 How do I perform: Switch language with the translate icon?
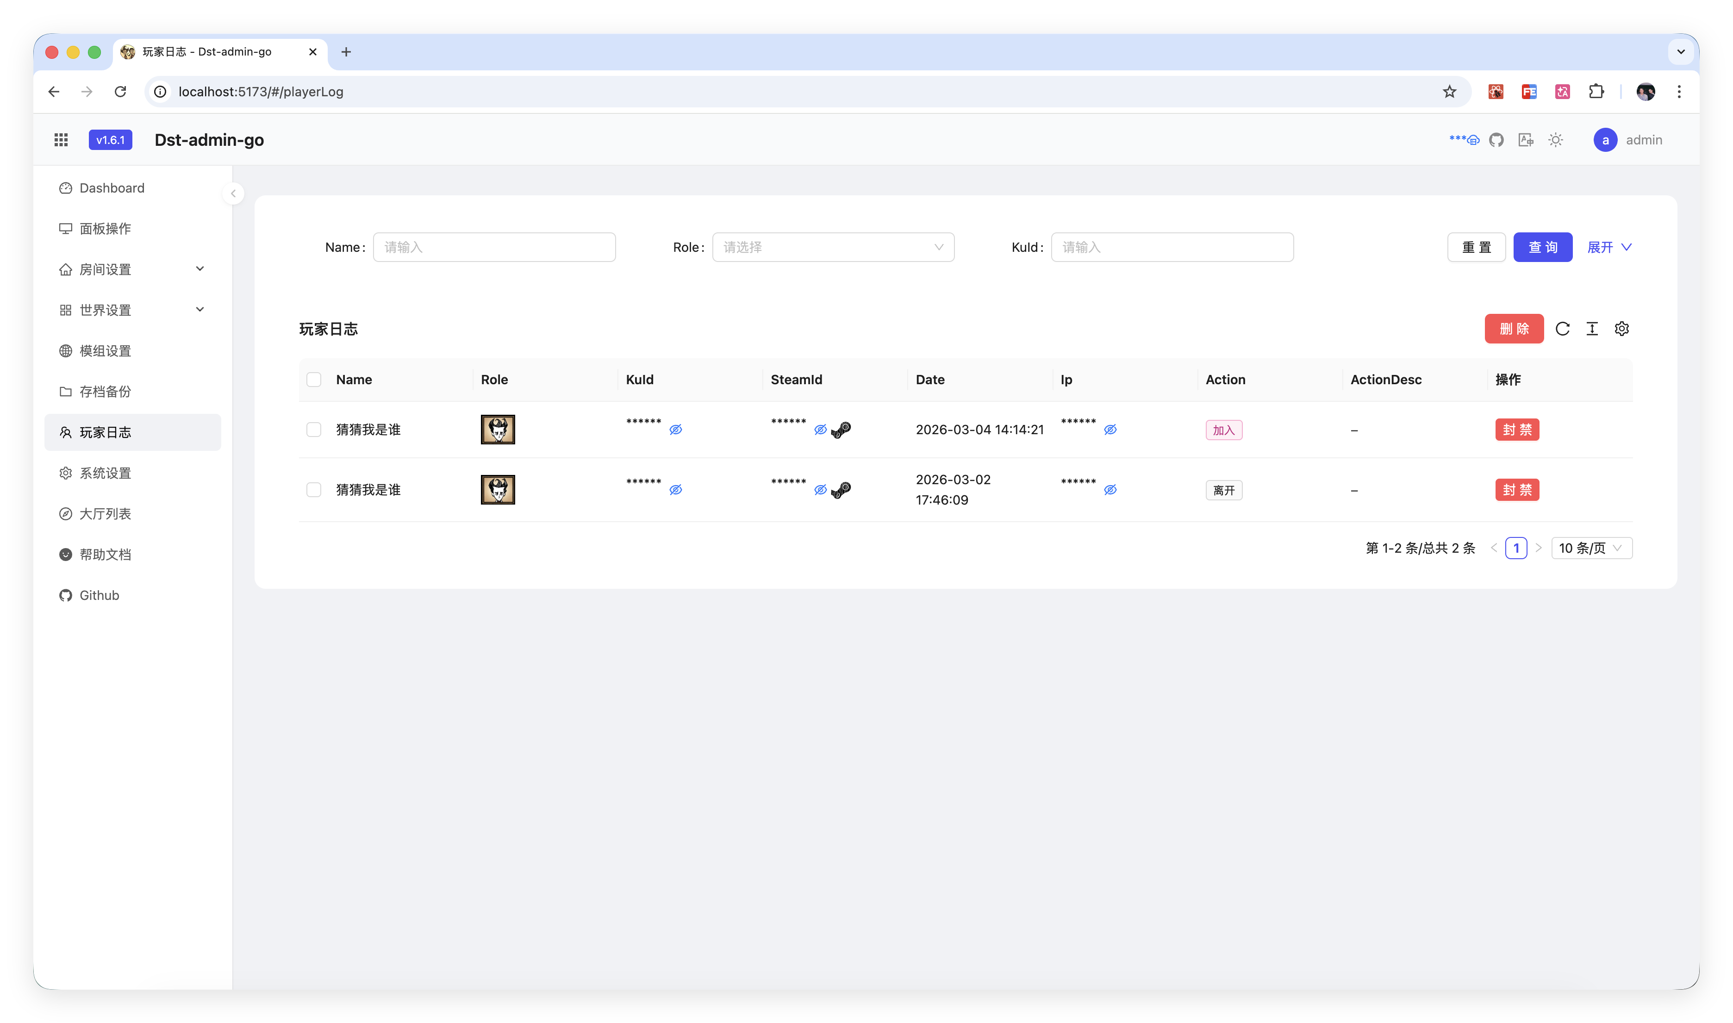[x=1526, y=140]
